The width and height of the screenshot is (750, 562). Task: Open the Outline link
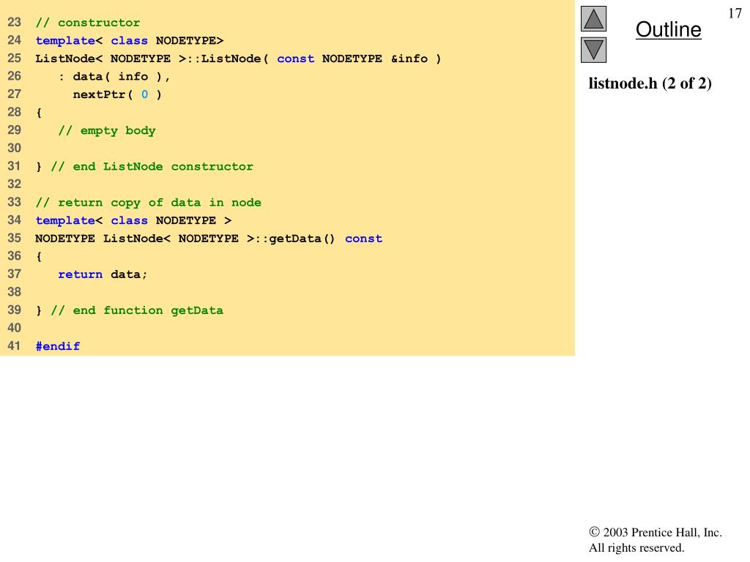point(668,29)
